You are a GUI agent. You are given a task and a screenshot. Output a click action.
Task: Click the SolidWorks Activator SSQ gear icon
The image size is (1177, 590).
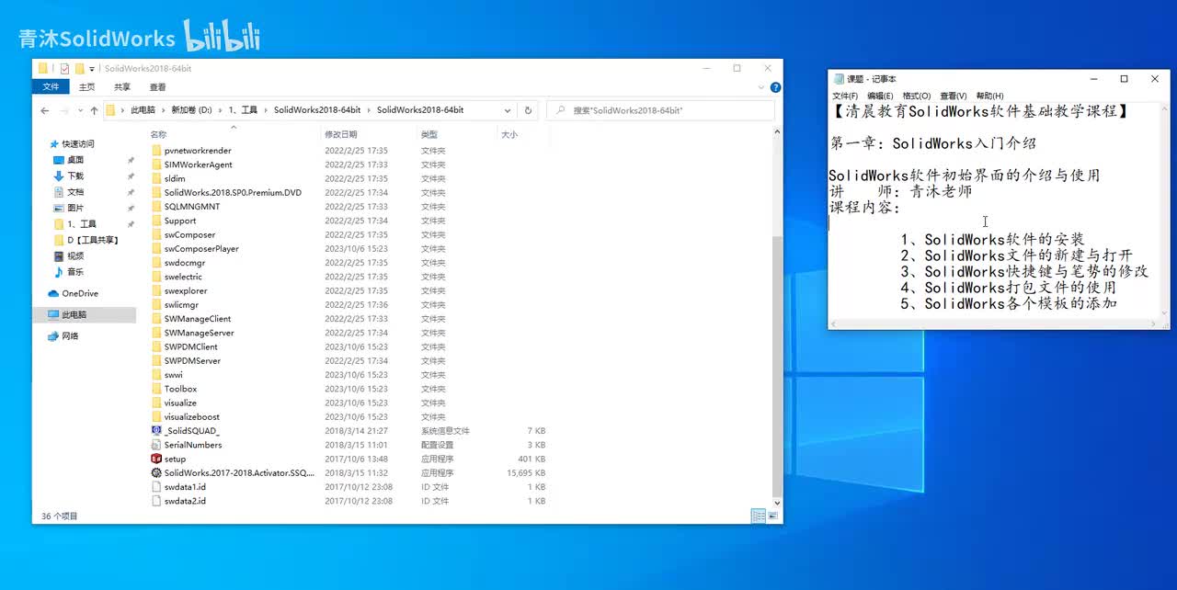(156, 472)
